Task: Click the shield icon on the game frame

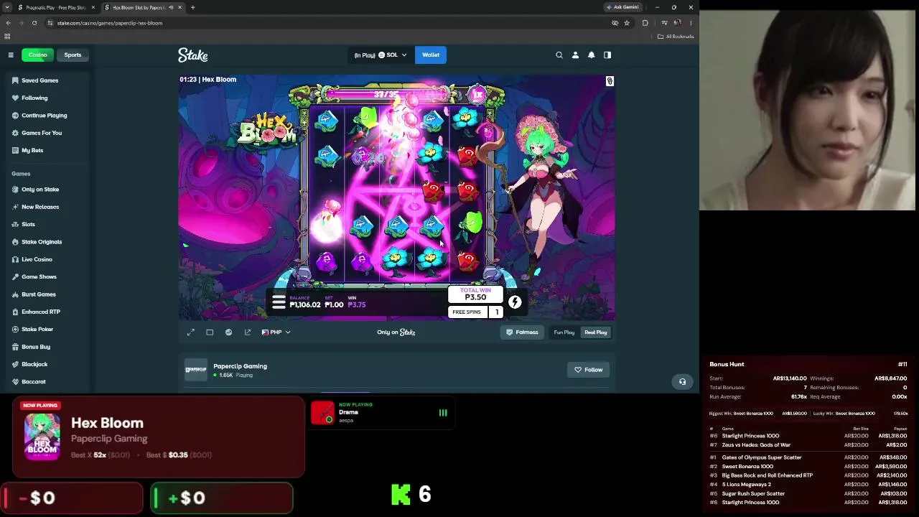Action: tap(610, 81)
